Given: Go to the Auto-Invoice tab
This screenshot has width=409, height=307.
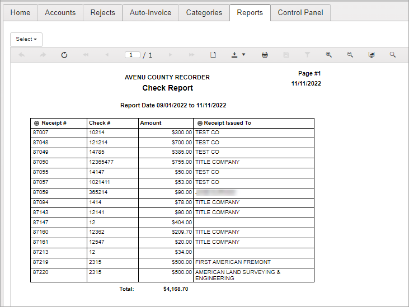Looking at the screenshot, I should pyautogui.click(x=151, y=12).
